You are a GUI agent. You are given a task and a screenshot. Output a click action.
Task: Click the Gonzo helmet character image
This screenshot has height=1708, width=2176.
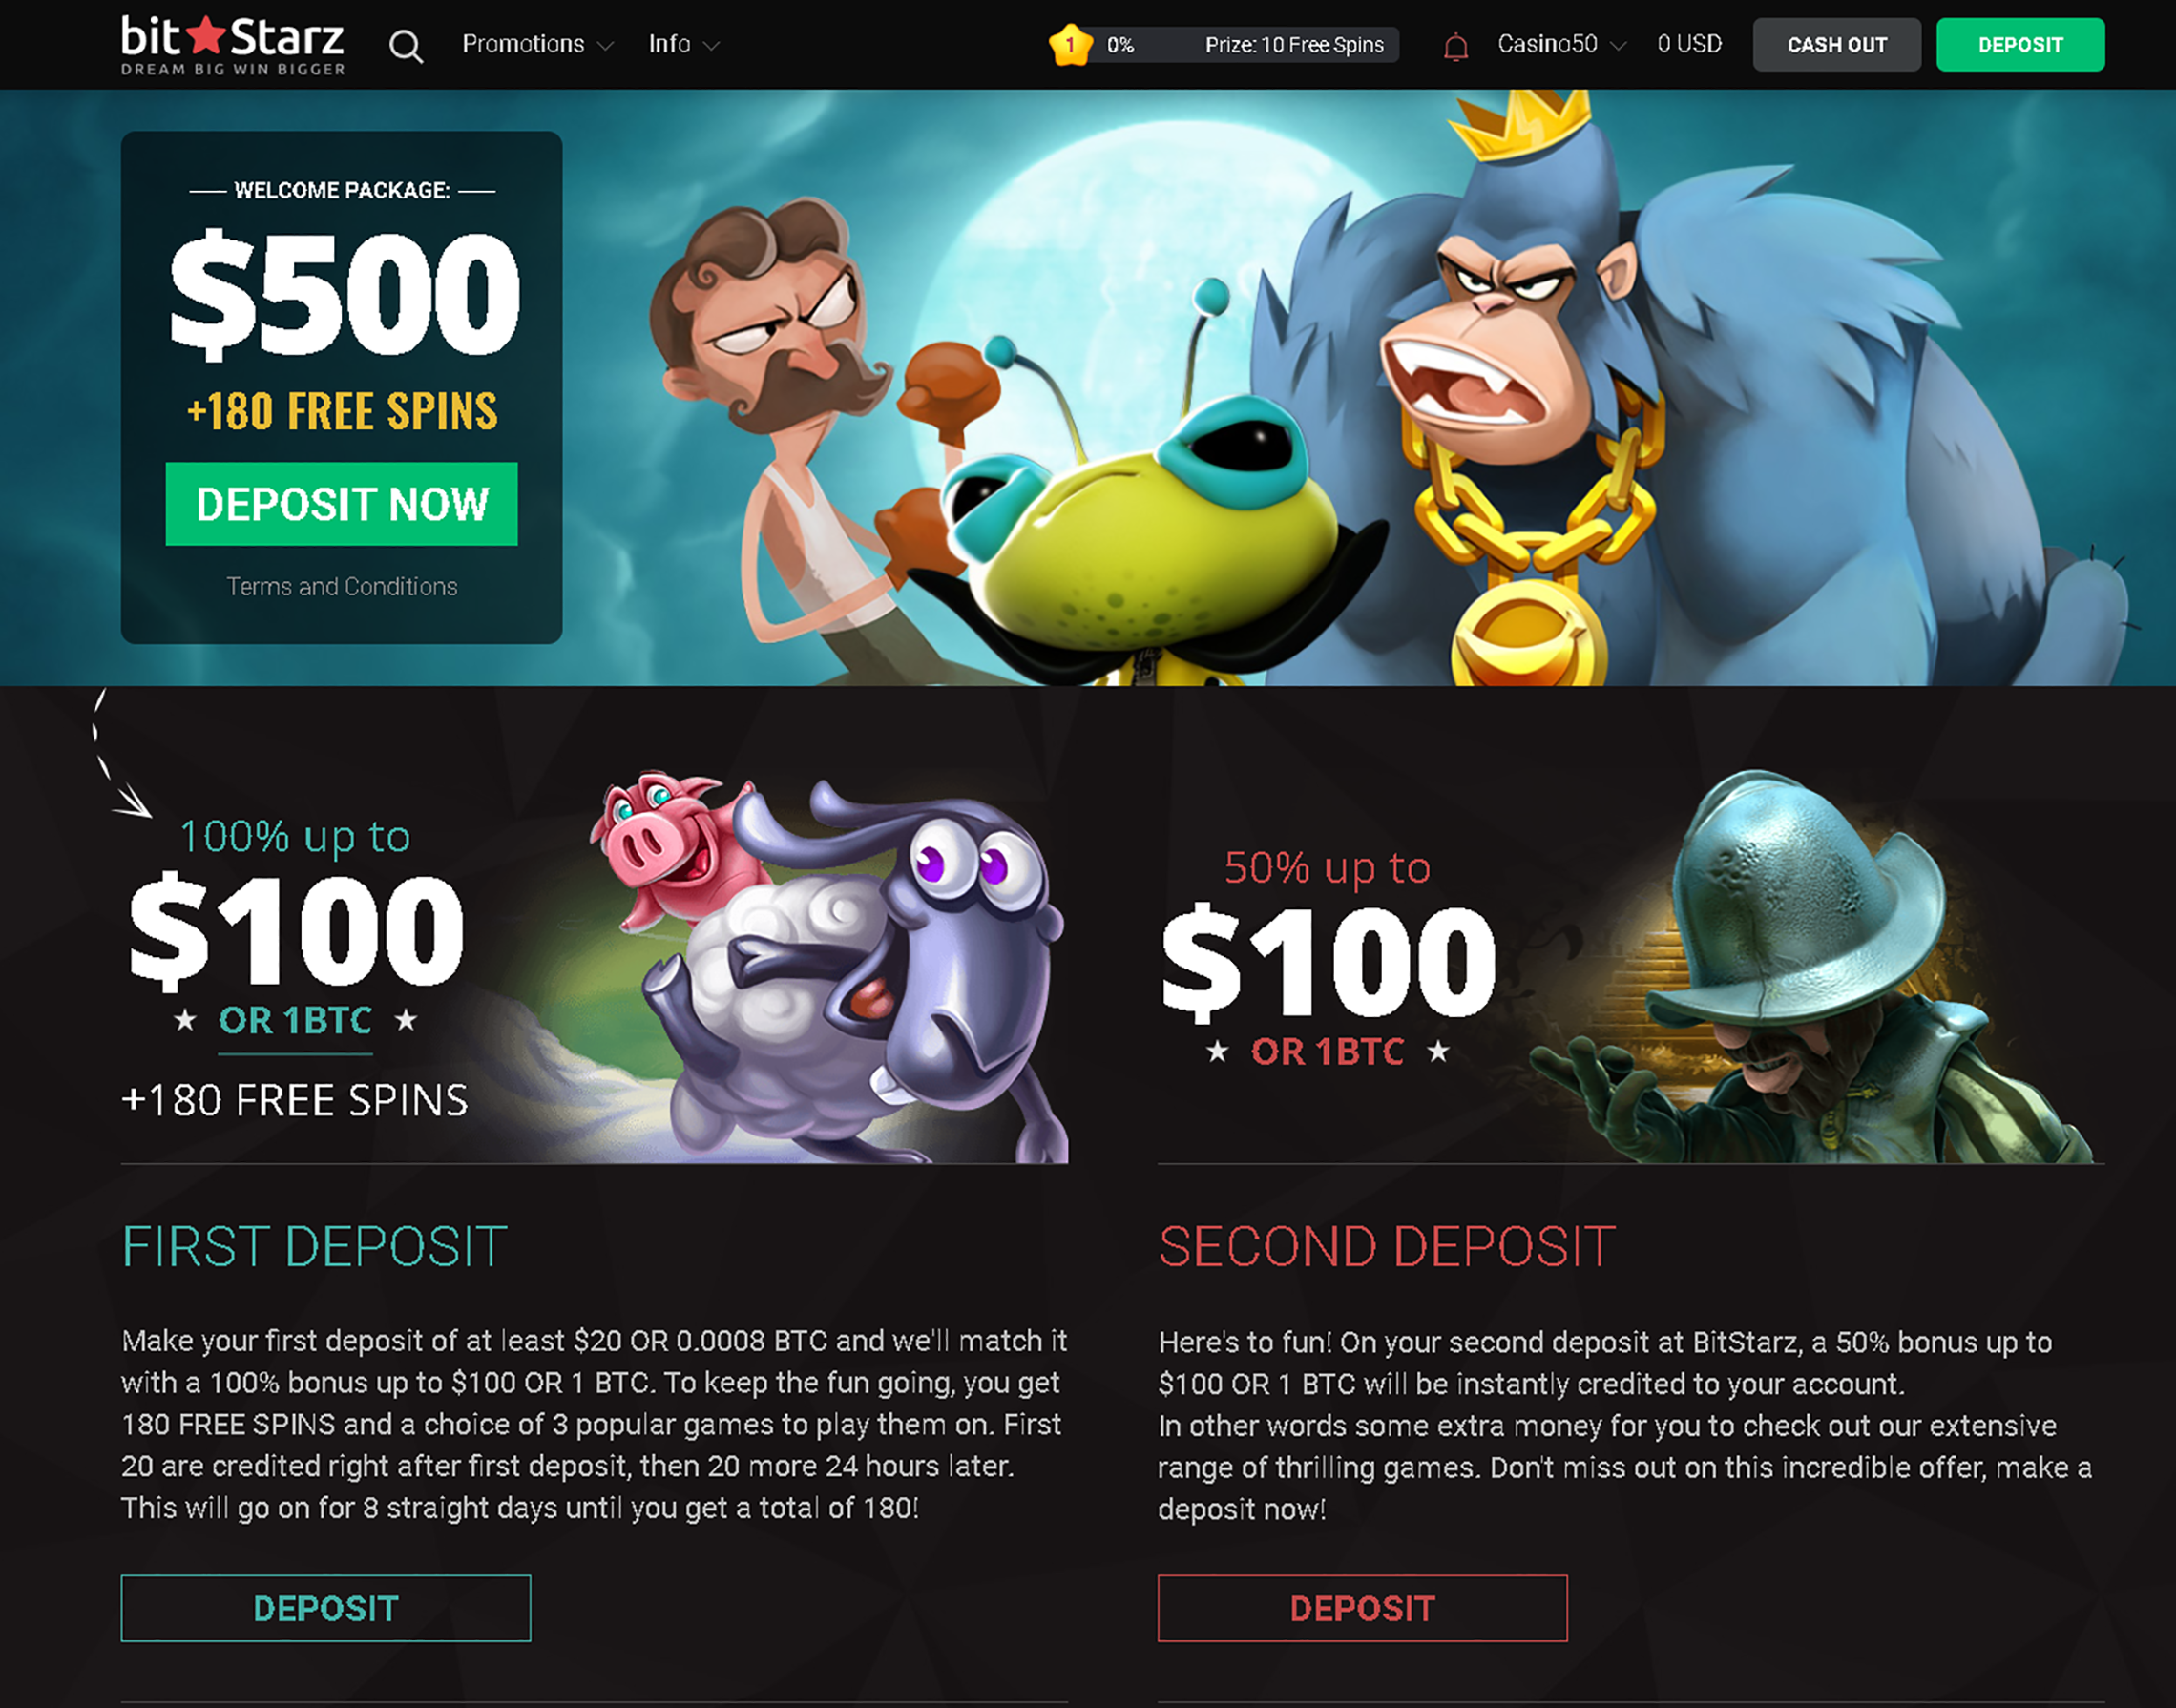(1810, 965)
